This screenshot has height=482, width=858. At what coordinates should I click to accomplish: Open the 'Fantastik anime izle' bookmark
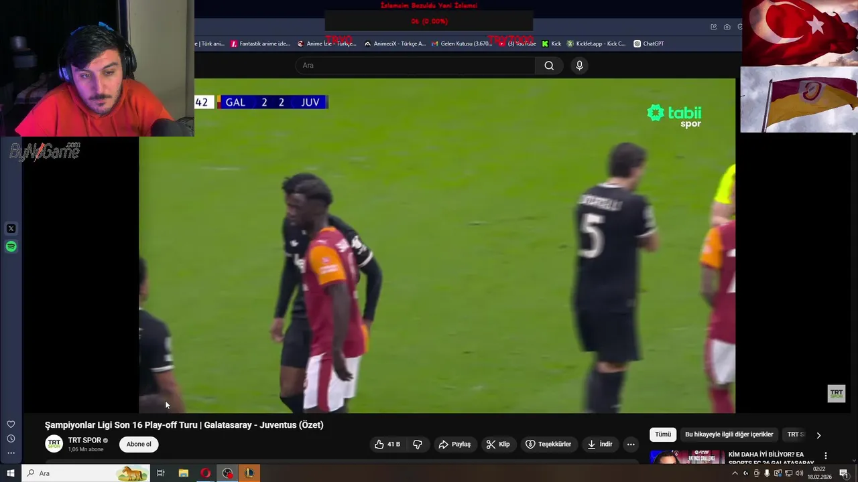click(260, 44)
